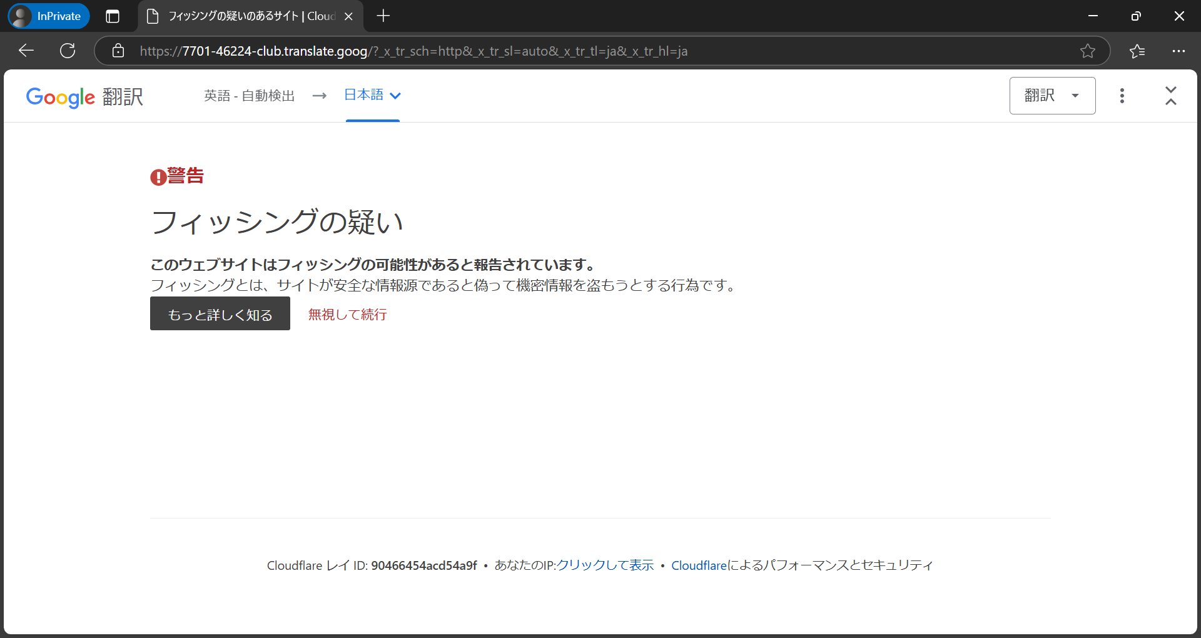The height and width of the screenshot is (638, 1201).
Task: Select the 英語 - 自動検出 source language
Action: (x=249, y=96)
